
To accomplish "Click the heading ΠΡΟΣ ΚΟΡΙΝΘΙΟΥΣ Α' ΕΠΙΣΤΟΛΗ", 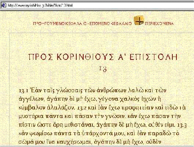I will coord(103,57).
